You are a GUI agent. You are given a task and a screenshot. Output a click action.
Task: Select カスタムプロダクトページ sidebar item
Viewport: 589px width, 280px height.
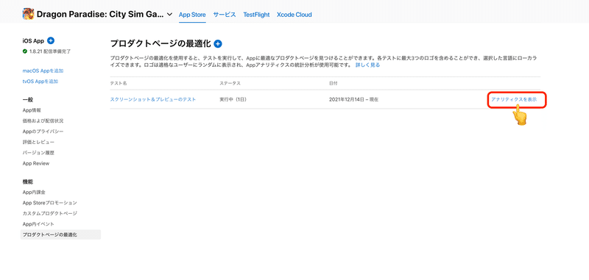[49, 213]
